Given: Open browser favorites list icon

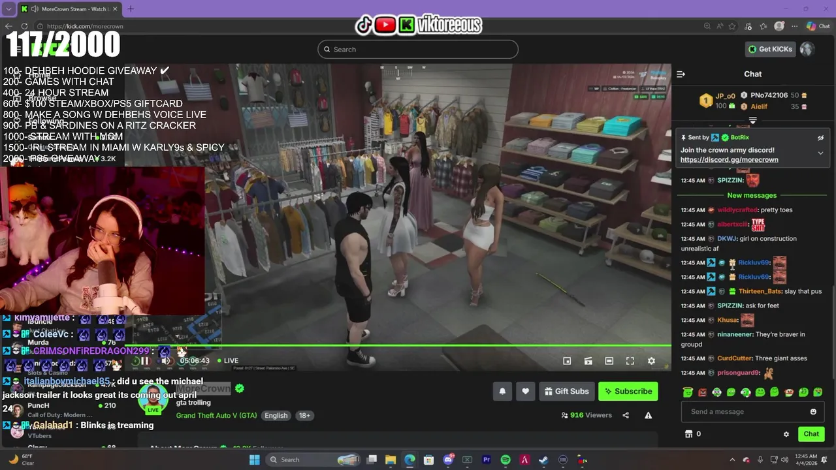Looking at the screenshot, I should click(763, 26).
